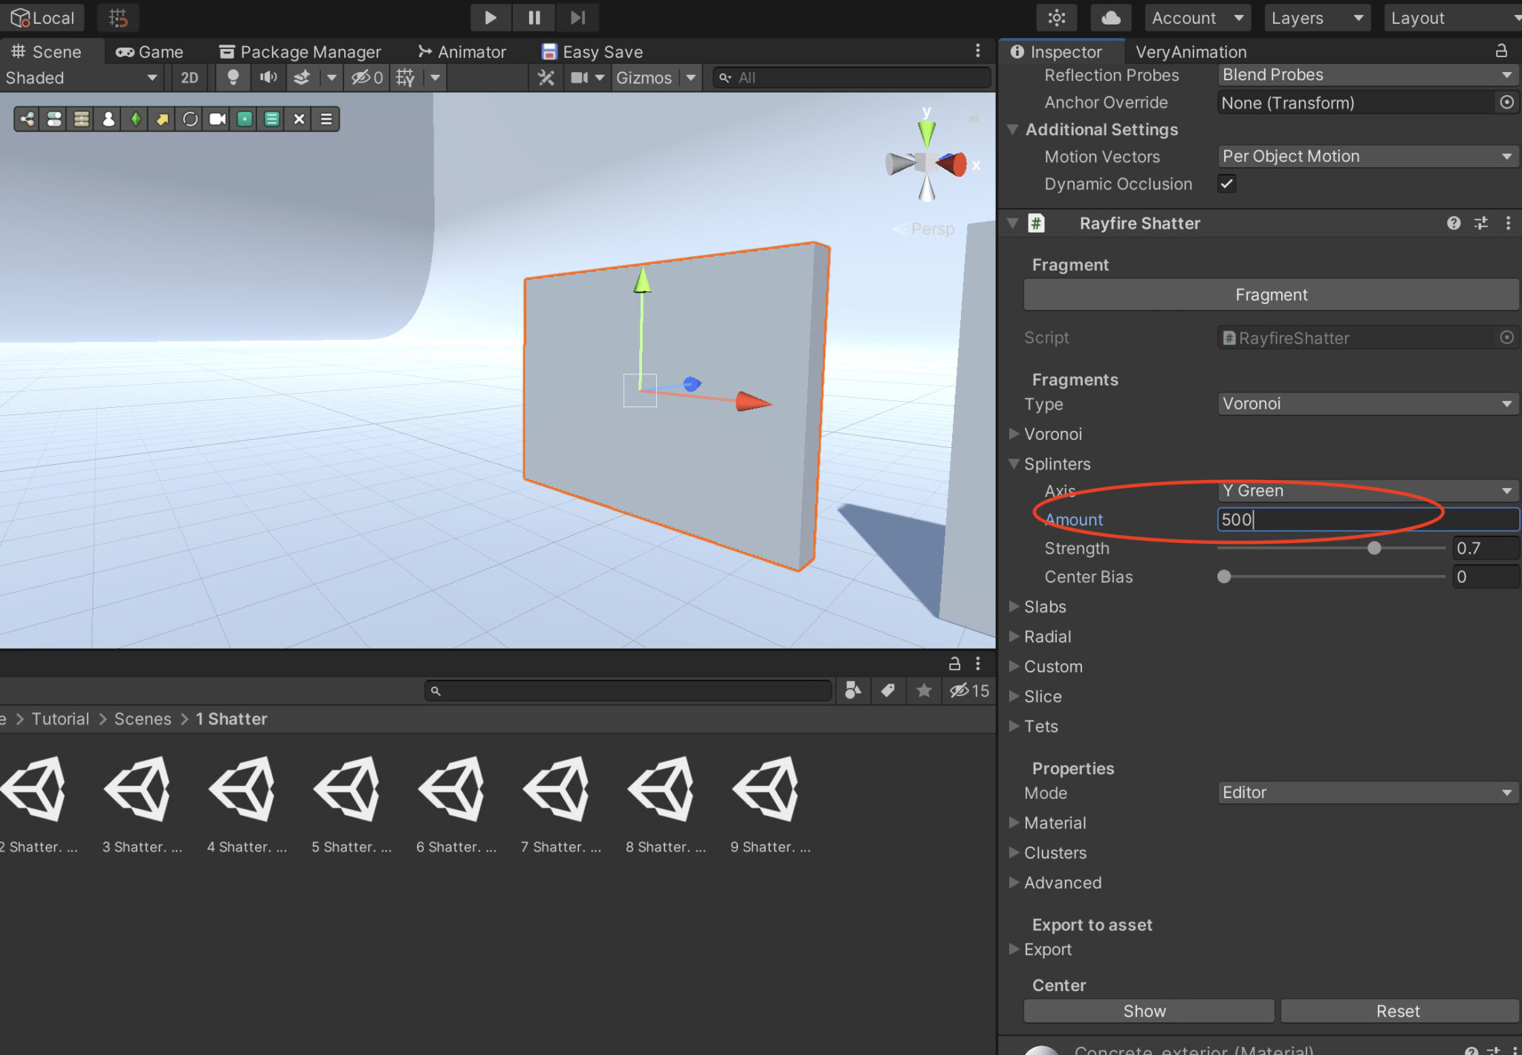Toggle audio in the Scene view toolbar

268,77
